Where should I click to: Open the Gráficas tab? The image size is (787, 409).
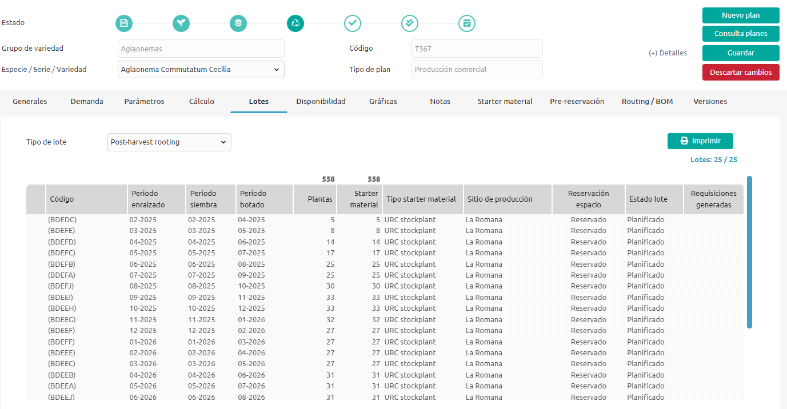[383, 102]
